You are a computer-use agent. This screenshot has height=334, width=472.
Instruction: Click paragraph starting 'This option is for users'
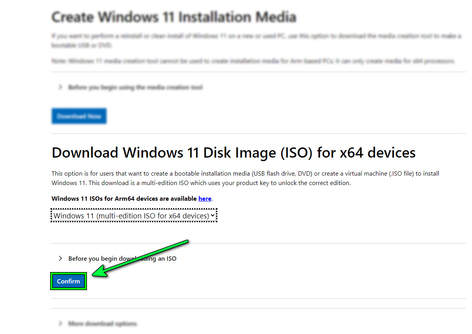pyautogui.click(x=246, y=178)
